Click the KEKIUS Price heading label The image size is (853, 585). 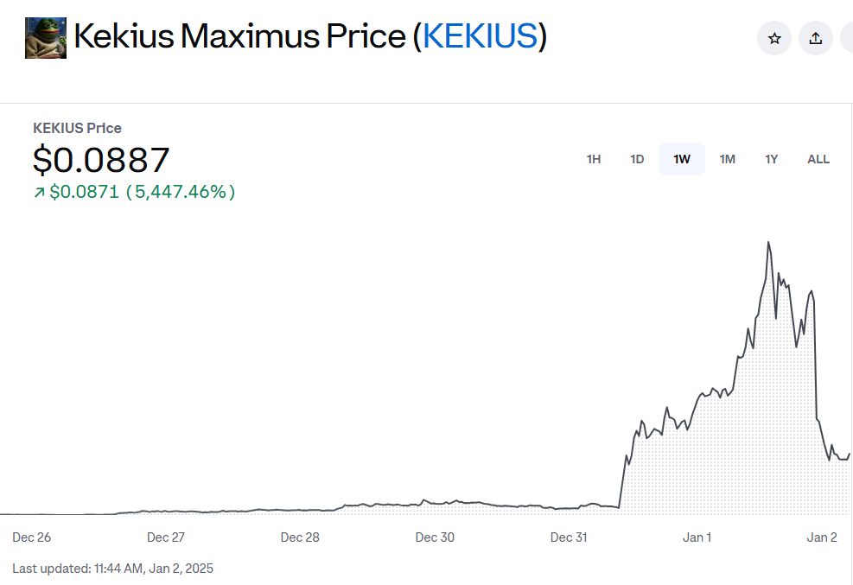tap(77, 128)
